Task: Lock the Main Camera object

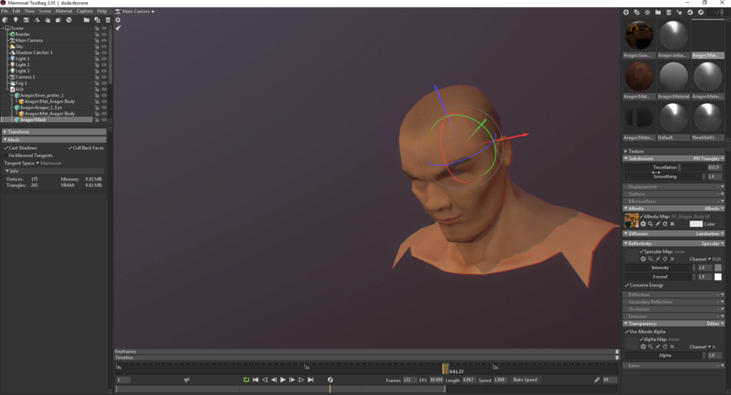Action: coord(97,41)
